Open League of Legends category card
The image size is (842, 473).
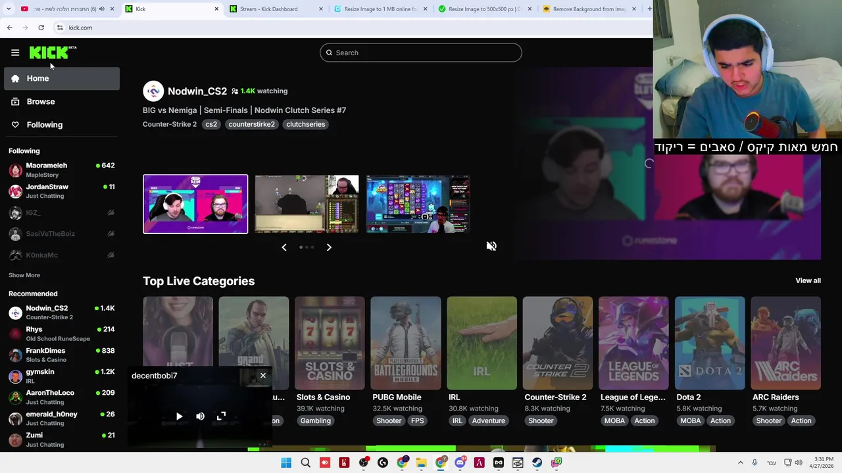pyautogui.click(x=633, y=343)
